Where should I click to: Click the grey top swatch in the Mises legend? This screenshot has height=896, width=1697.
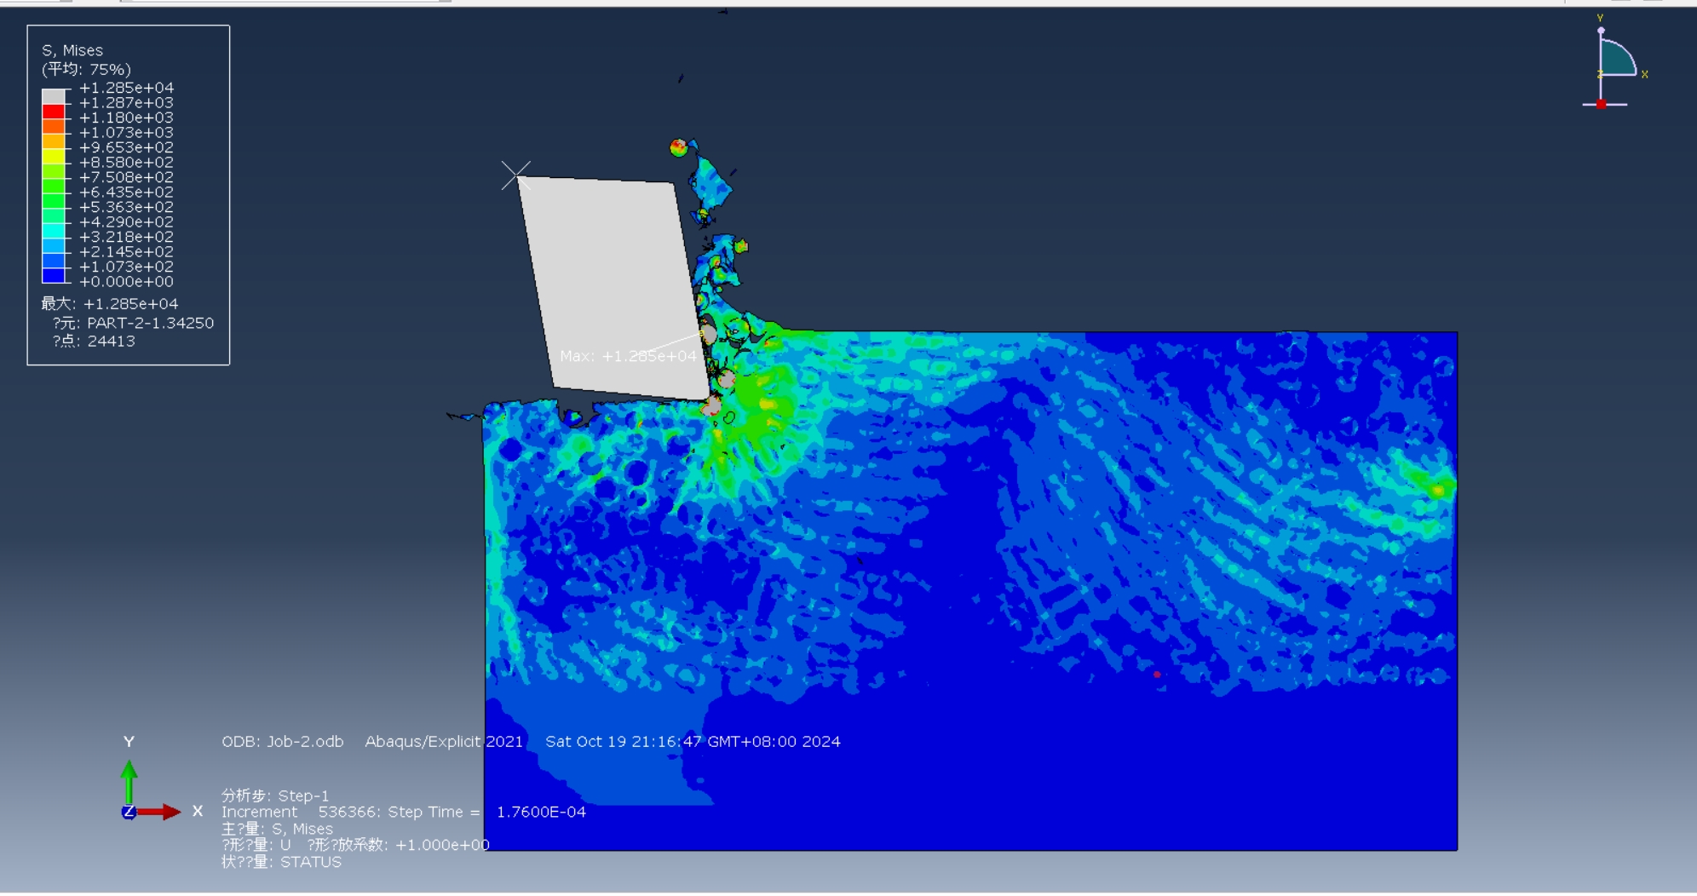tap(54, 96)
